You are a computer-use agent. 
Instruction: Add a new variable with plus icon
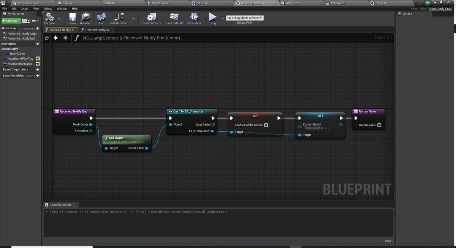pos(38,44)
